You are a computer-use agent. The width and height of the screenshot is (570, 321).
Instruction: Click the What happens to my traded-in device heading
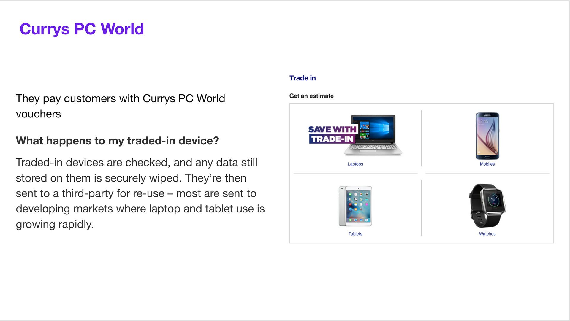(117, 141)
